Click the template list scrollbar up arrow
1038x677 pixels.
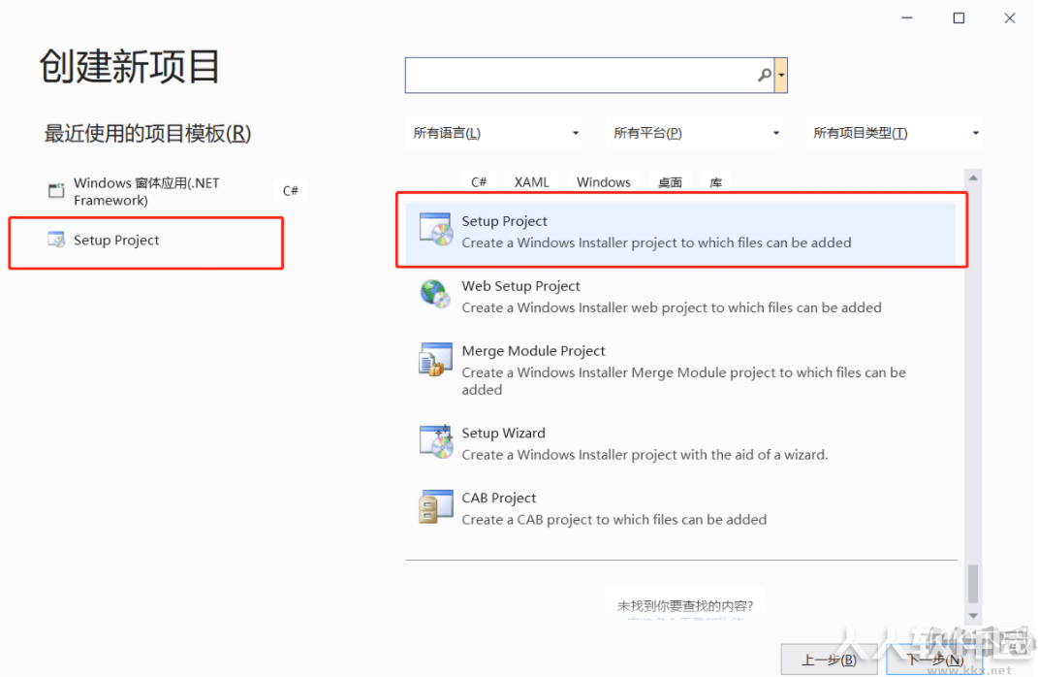[x=973, y=177]
